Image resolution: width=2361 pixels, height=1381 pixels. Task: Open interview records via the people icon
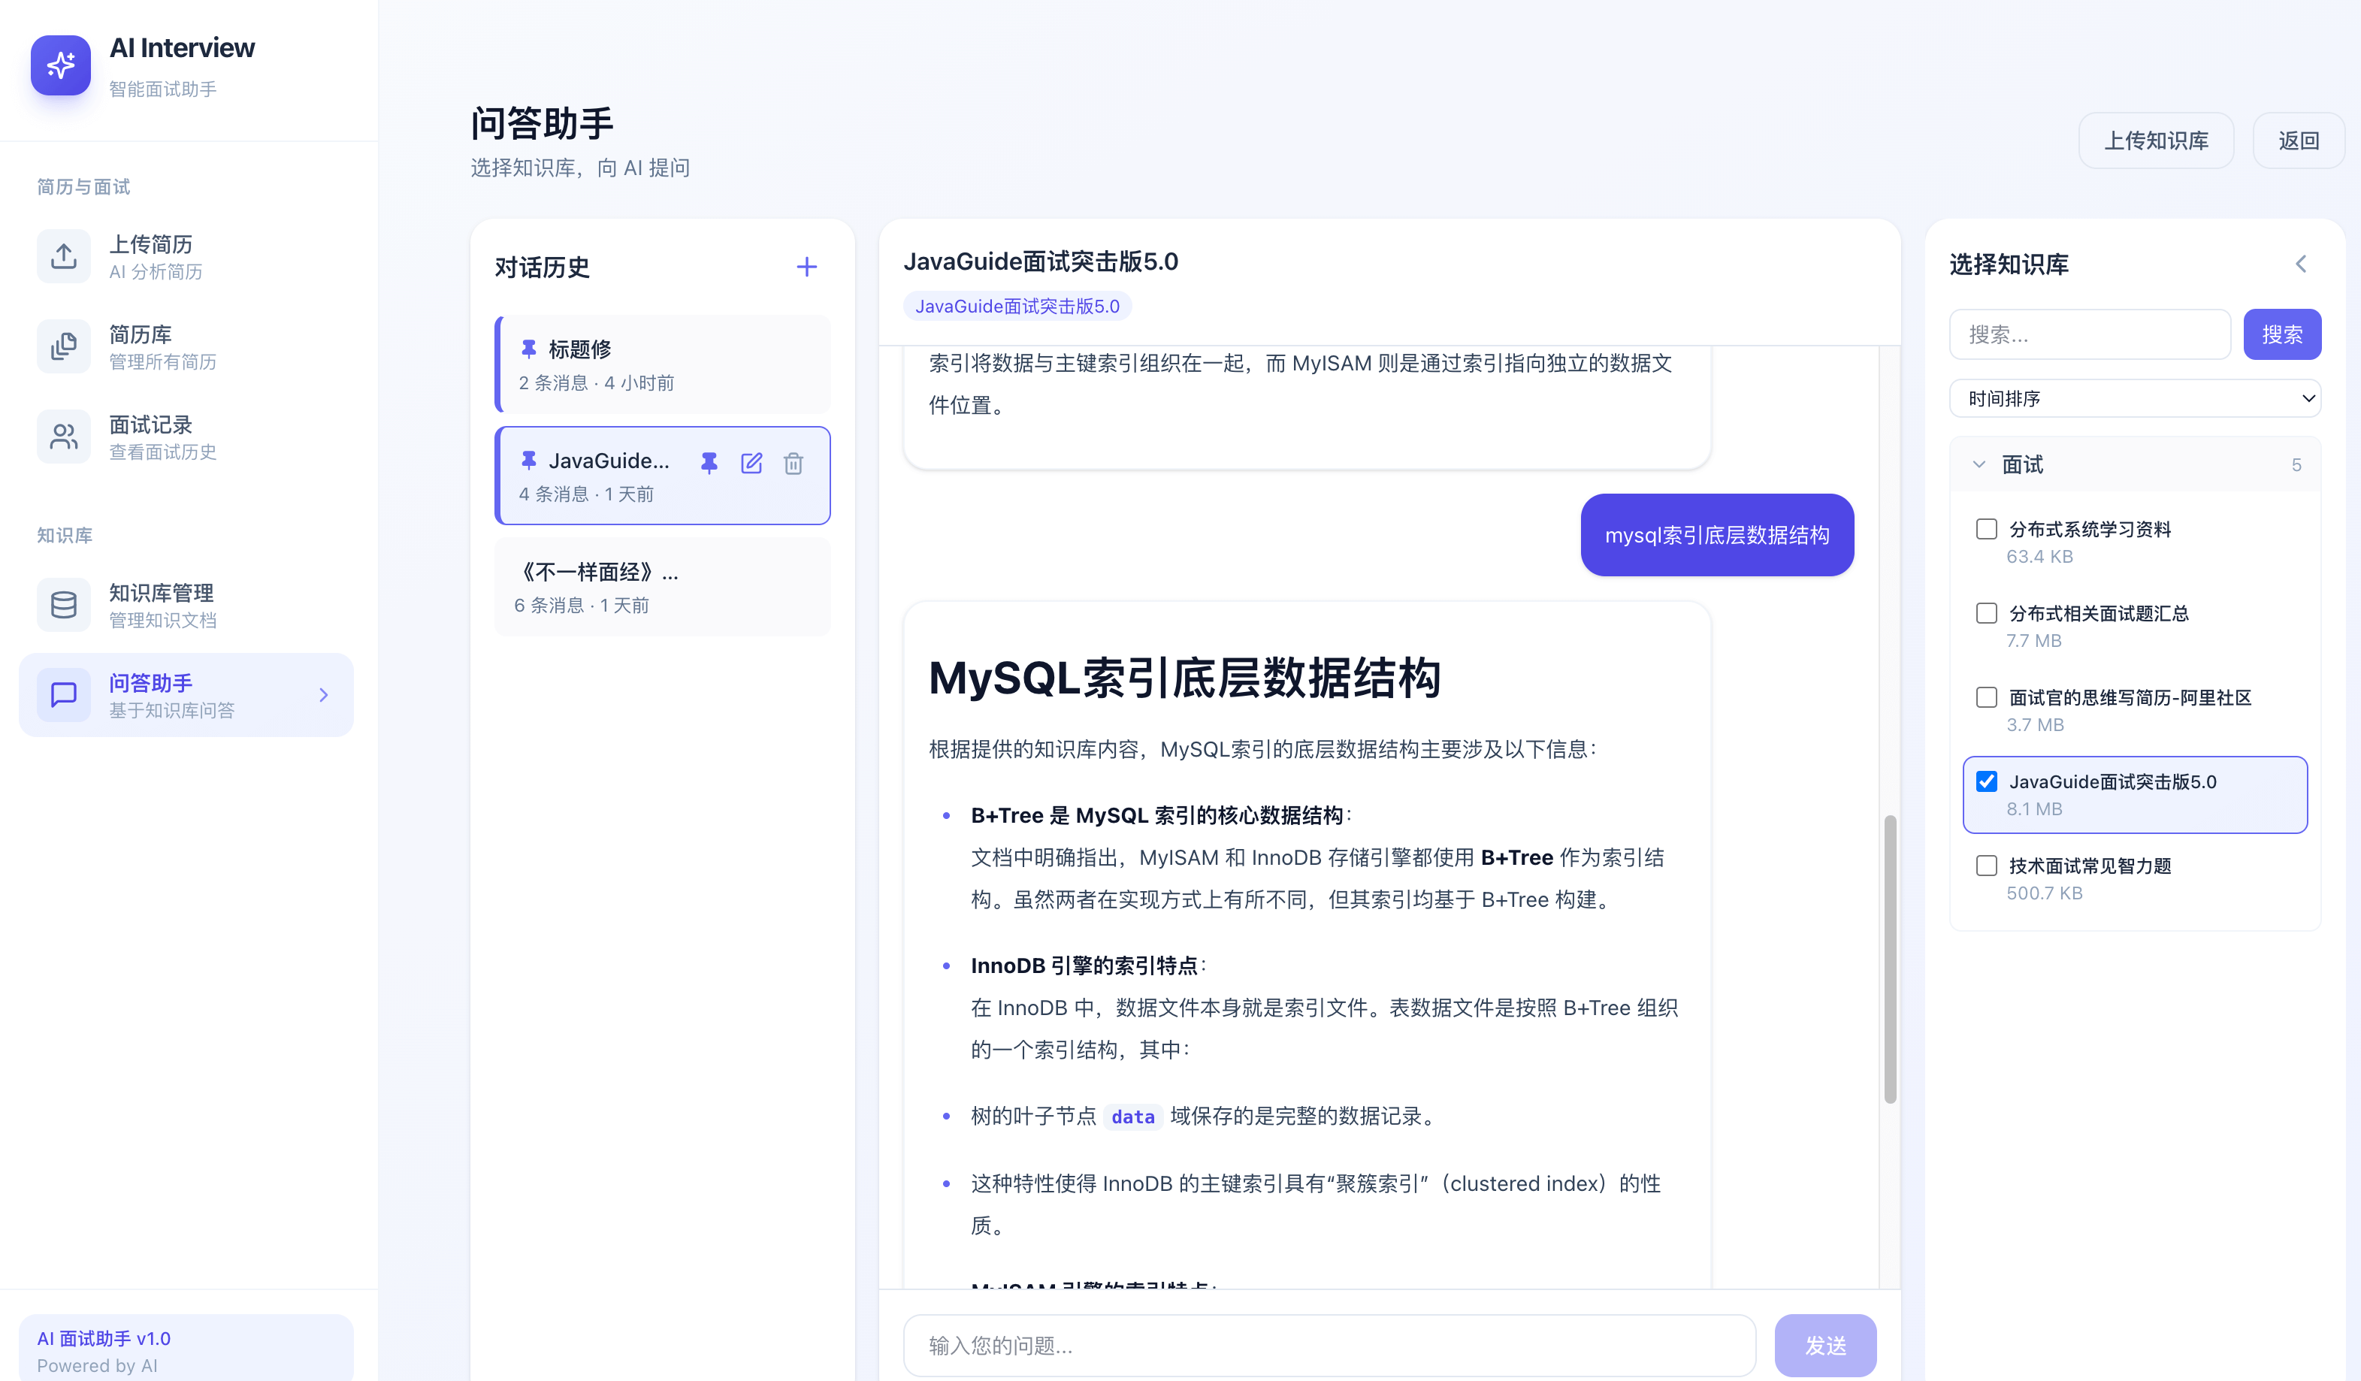[63, 436]
